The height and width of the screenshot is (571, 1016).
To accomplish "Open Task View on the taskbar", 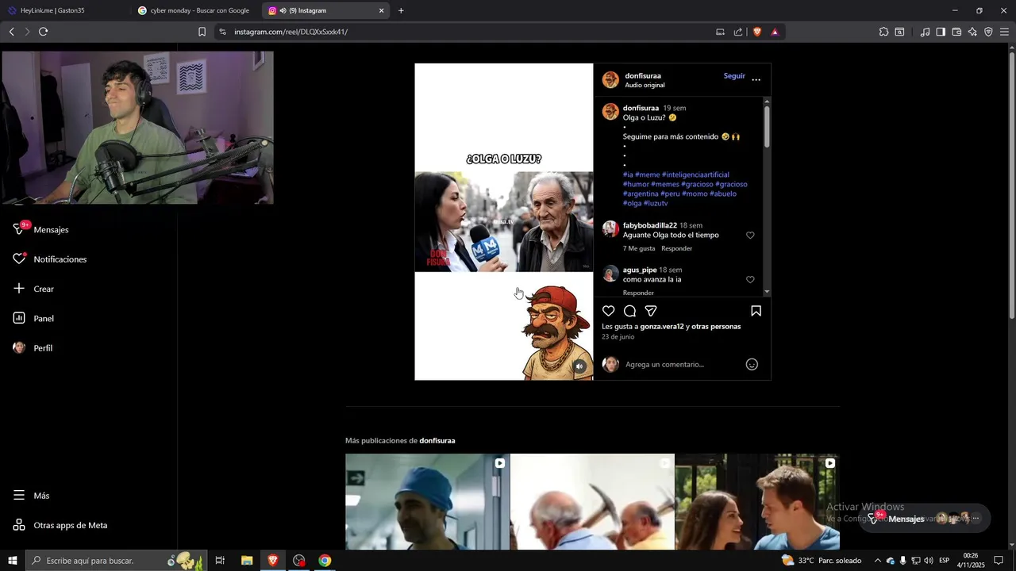I will pyautogui.click(x=220, y=561).
